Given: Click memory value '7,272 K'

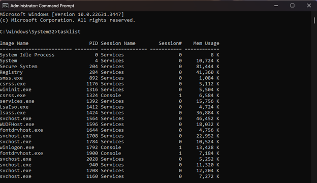Looking at the screenshot, I should tap(209, 176).
